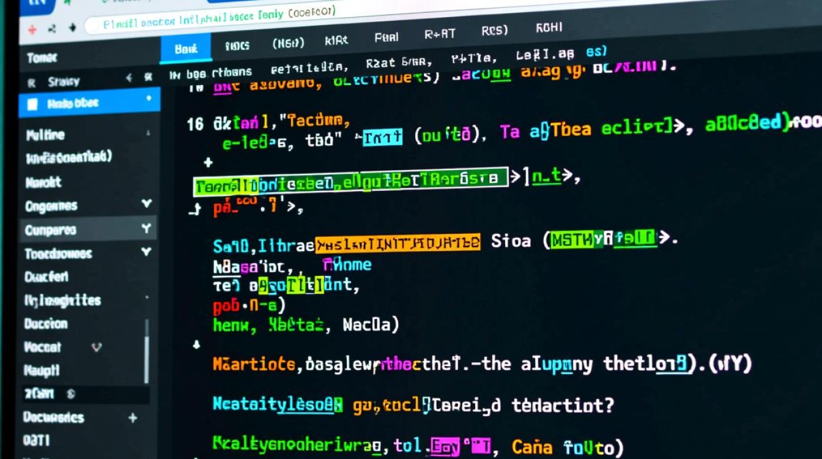Select the blue highlighted sidebar row
This screenshot has height=459, width=822.
click(89, 103)
